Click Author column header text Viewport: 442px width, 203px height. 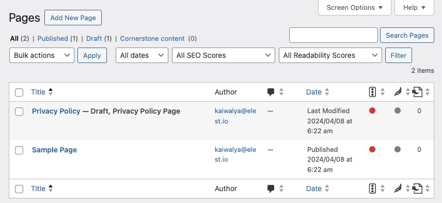click(x=226, y=92)
